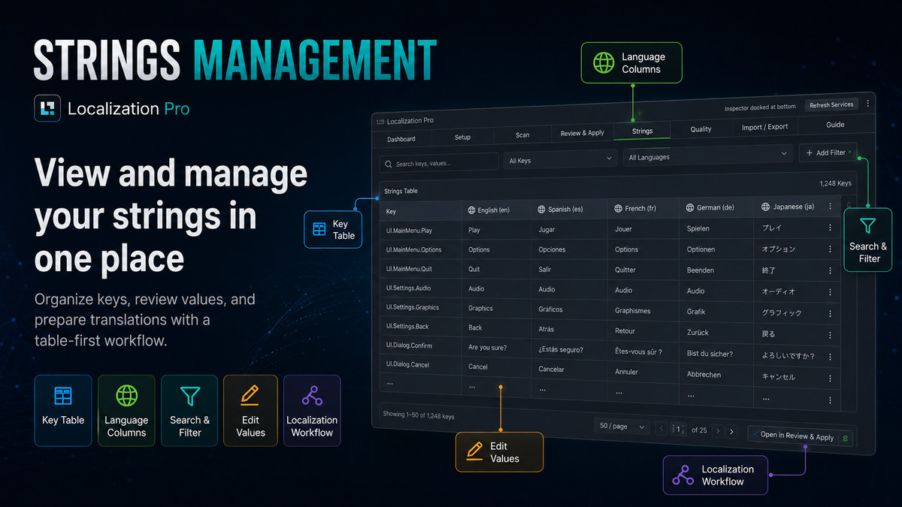The height and width of the screenshot is (507, 902).
Task: Switch to the Dashboard tab
Action: [x=401, y=139]
